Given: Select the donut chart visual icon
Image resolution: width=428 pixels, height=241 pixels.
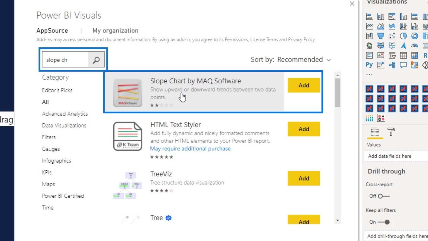Looking at the screenshot, I should click(x=414, y=36).
